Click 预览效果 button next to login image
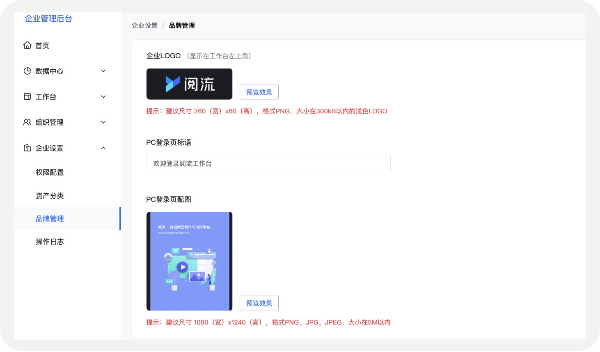 point(259,303)
